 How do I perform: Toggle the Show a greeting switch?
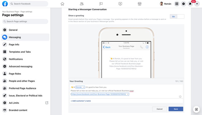(x=177, y=16)
